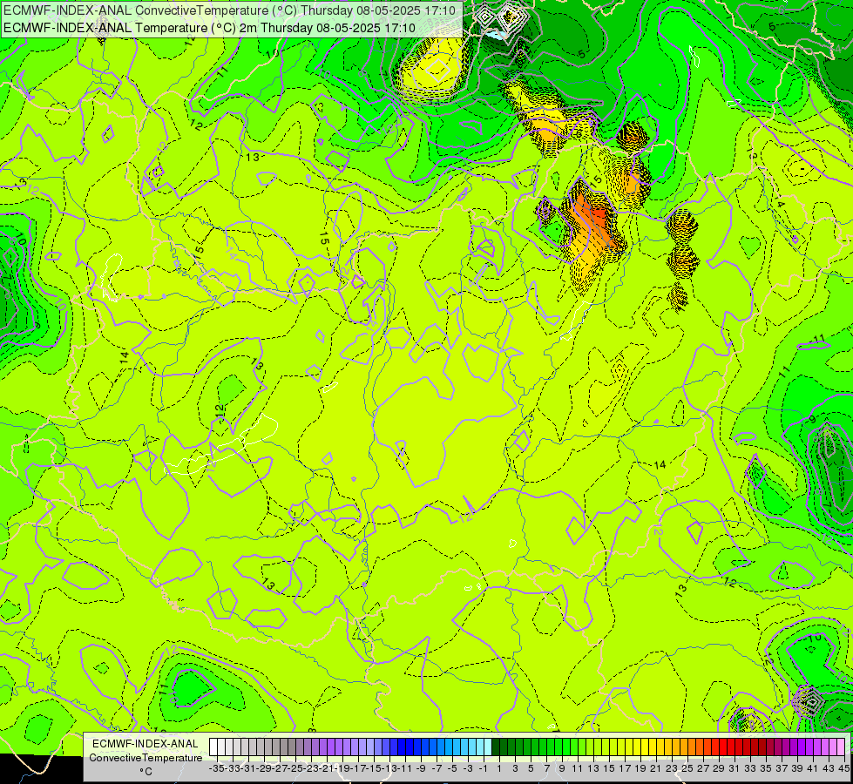Click the '37' value on the legend scale
The height and width of the screenshot is (784, 853).
(x=782, y=769)
